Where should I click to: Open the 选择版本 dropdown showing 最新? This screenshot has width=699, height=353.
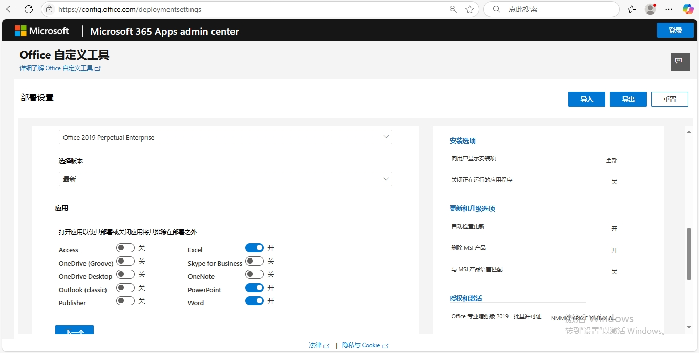[225, 179]
